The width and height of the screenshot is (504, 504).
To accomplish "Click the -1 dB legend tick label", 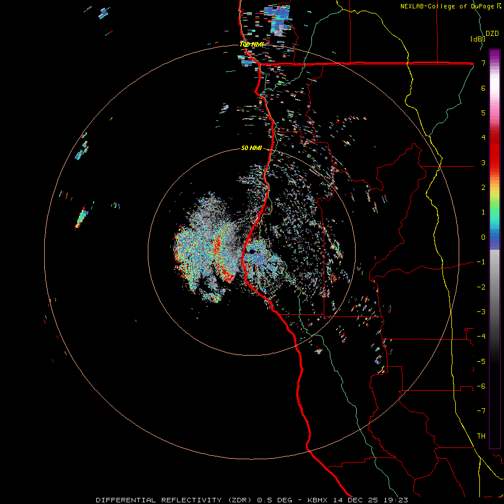I will pos(481,262).
